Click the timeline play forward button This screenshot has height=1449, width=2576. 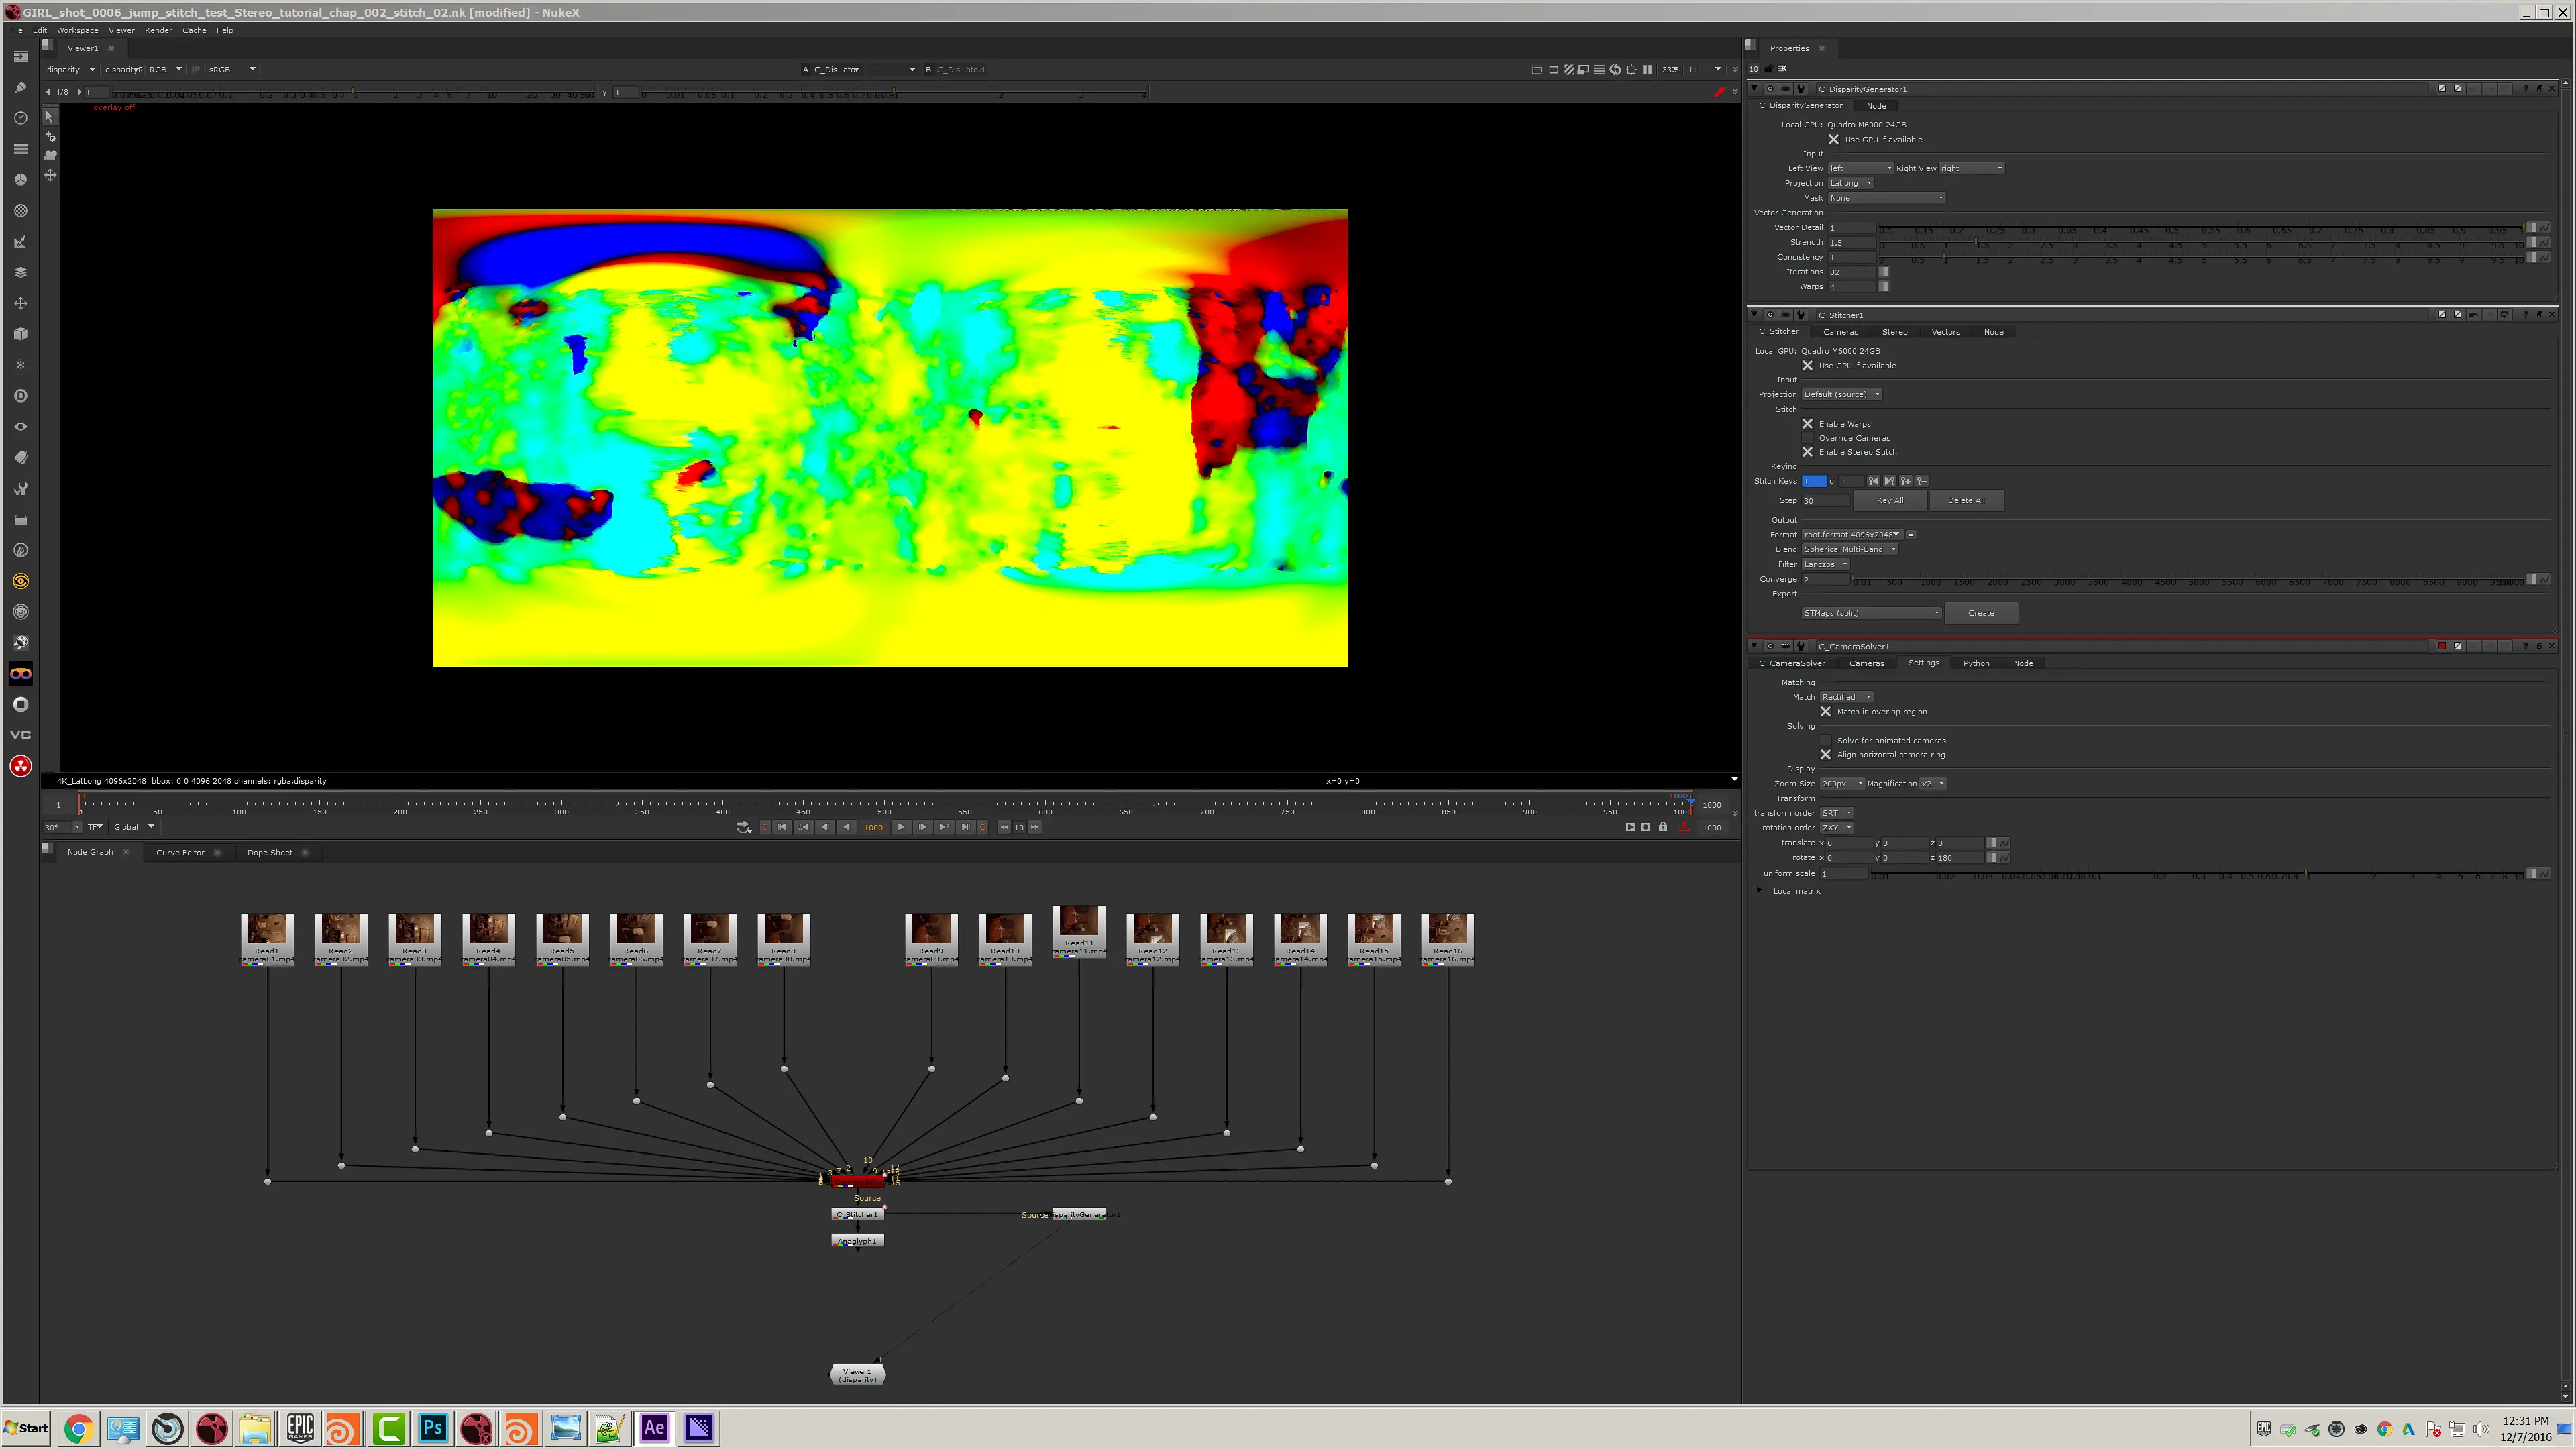pos(901,827)
